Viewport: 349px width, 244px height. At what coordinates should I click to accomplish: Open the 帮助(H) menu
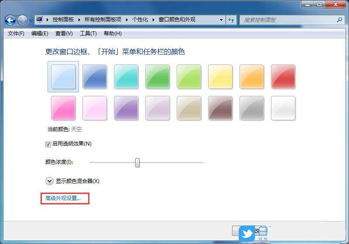click(113, 34)
